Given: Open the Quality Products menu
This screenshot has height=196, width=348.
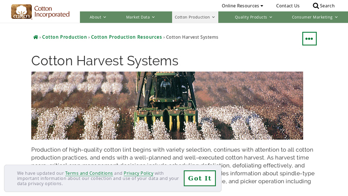Looking at the screenshot, I should click(253, 17).
